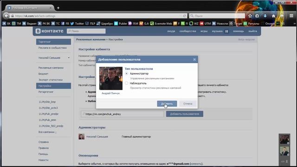The height and width of the screenshot is (167, 297).
Task: Open помощь in VK header menu
Action: click(239, 31)
